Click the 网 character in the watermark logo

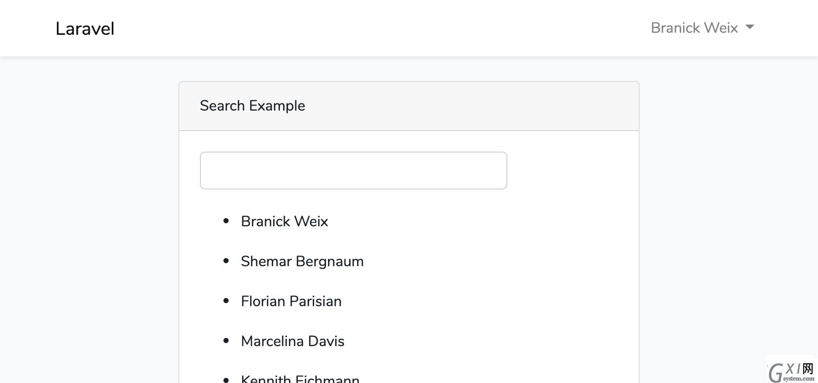click(x=808, y=369)
